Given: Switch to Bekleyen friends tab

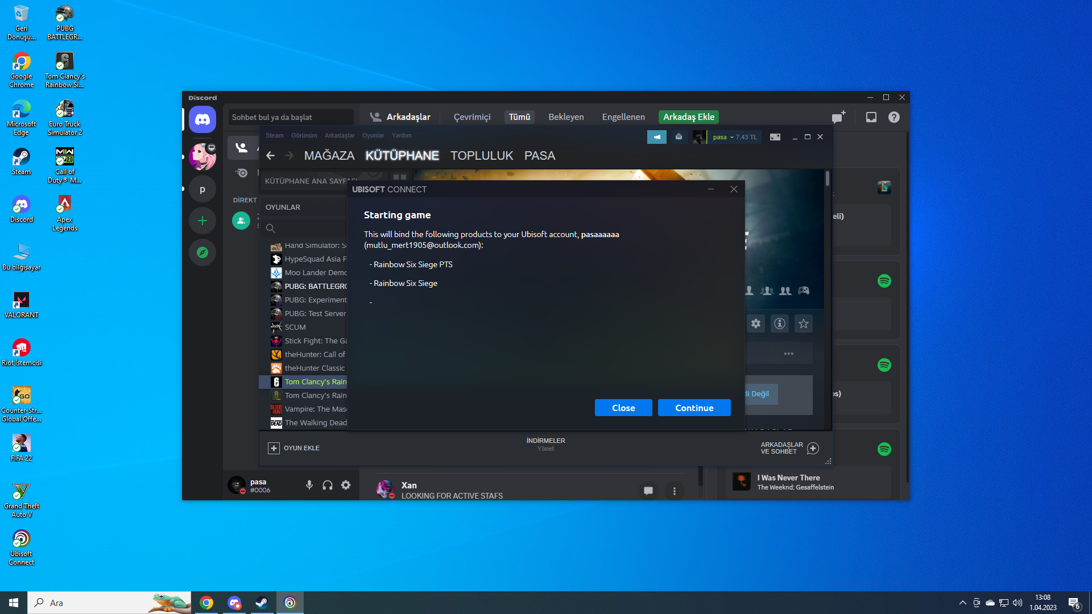Looking at the screenshot, I should pos(566,117).
